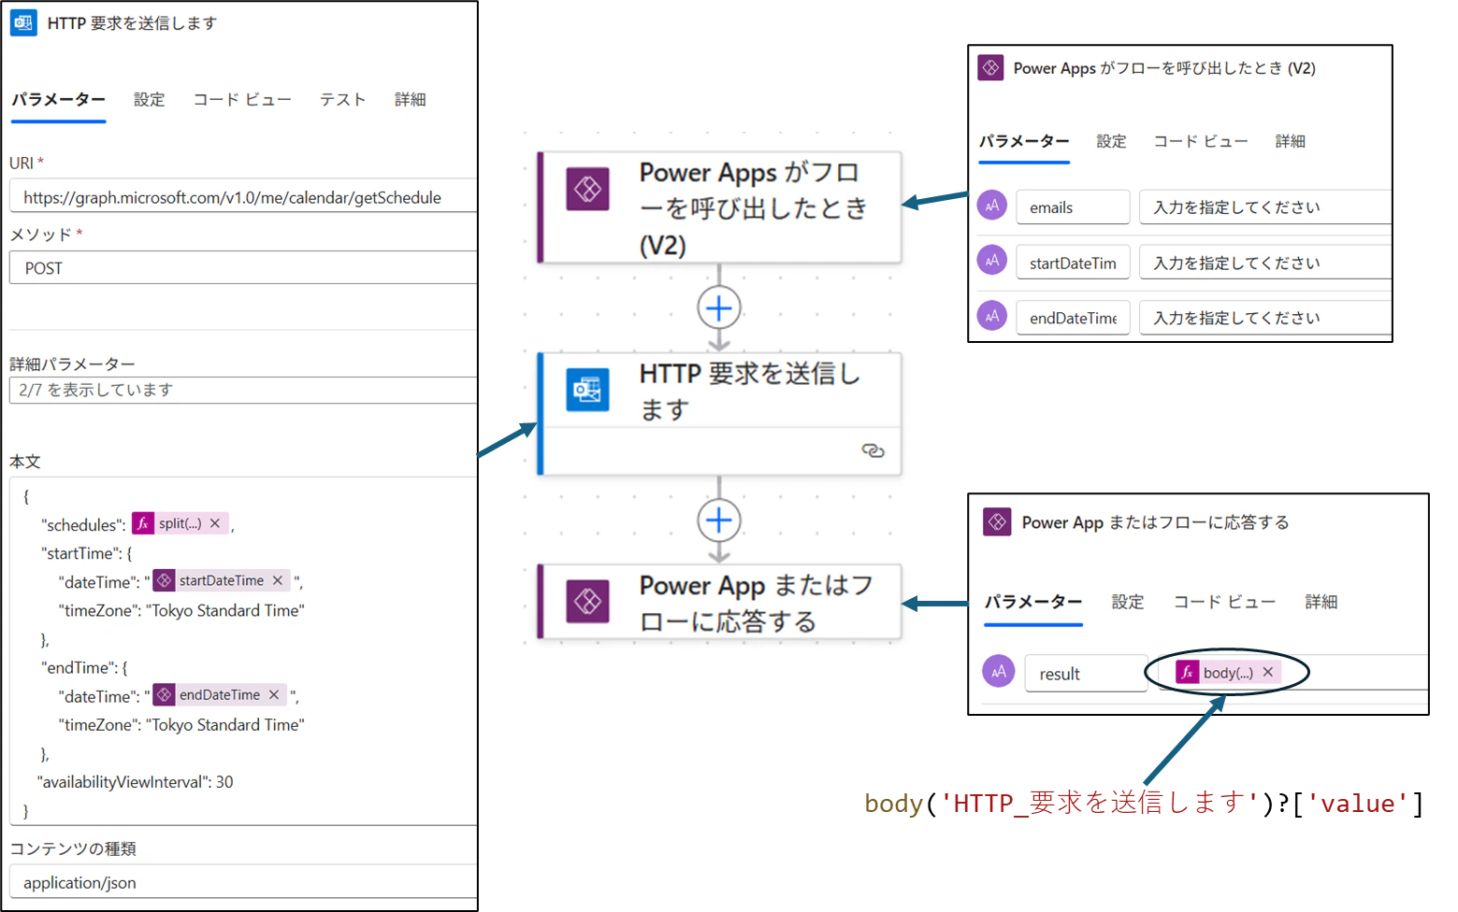Add a step below the HTTP request node

(719, 520)
